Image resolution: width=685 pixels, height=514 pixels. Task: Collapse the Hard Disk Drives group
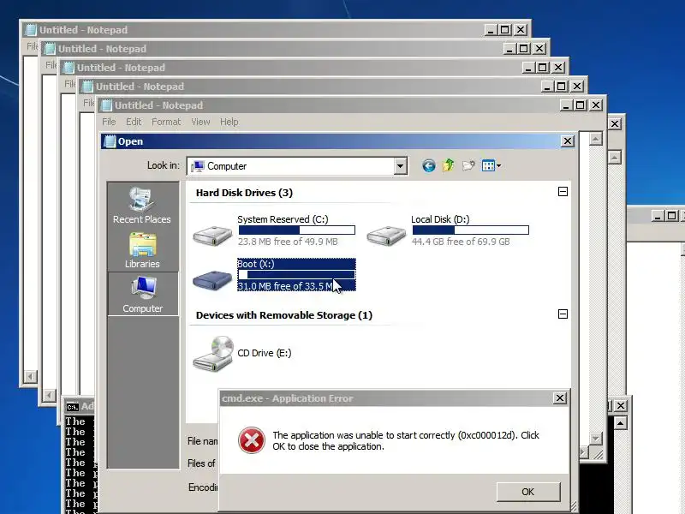point(563,191)
